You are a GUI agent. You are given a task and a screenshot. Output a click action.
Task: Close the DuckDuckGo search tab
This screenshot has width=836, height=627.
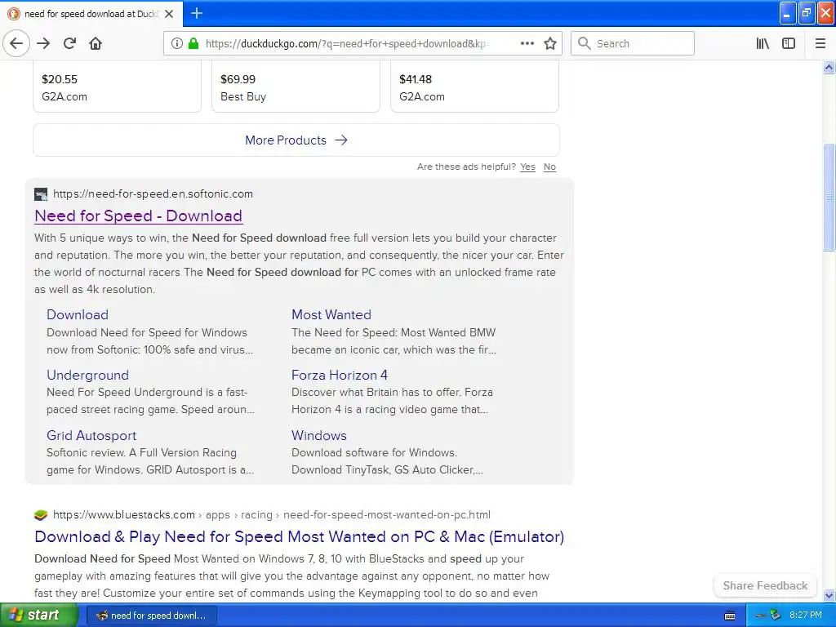tap(169, 14)
